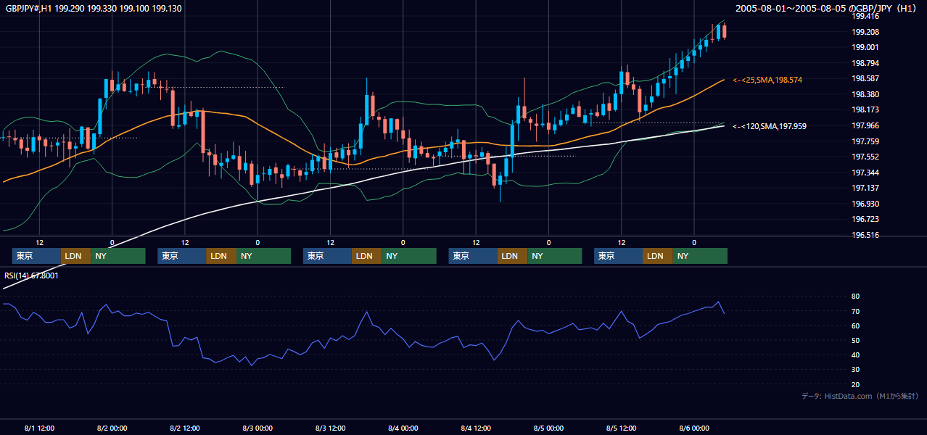Click price axis value 198.380
Image resolution: width=927 pixels, height=435 pixels.
[865, 94]
